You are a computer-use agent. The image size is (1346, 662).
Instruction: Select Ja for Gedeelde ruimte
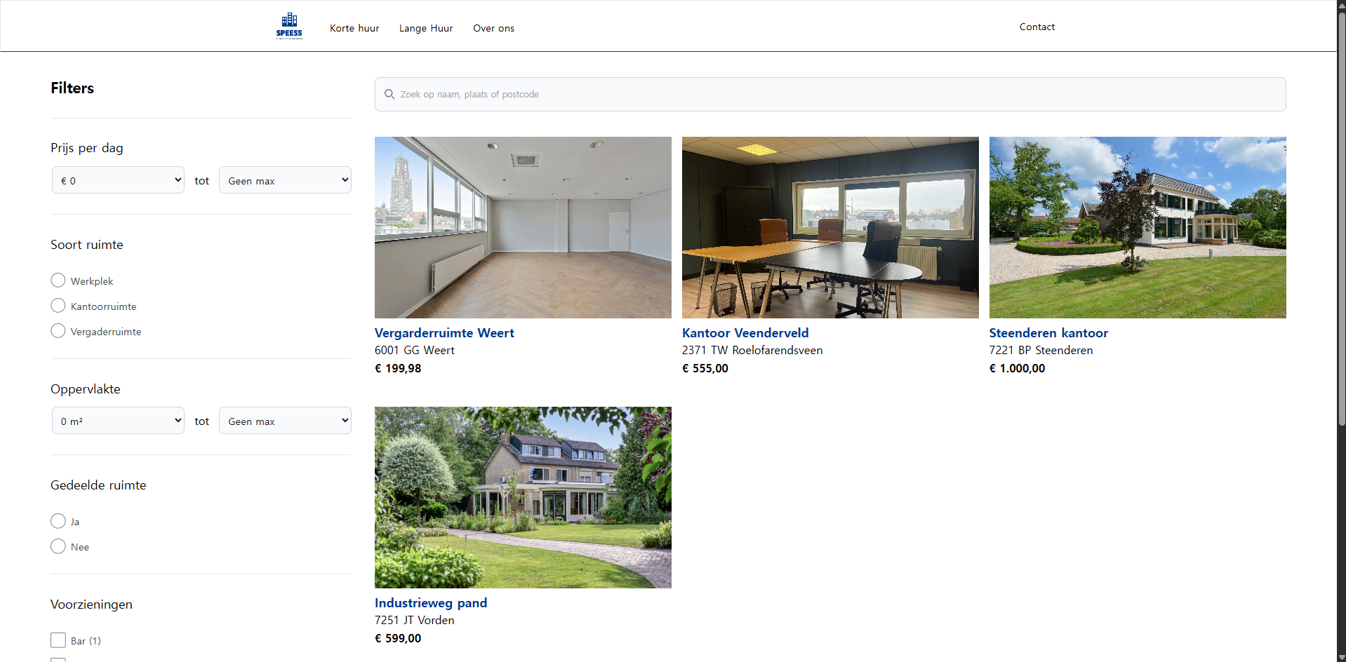58,521
